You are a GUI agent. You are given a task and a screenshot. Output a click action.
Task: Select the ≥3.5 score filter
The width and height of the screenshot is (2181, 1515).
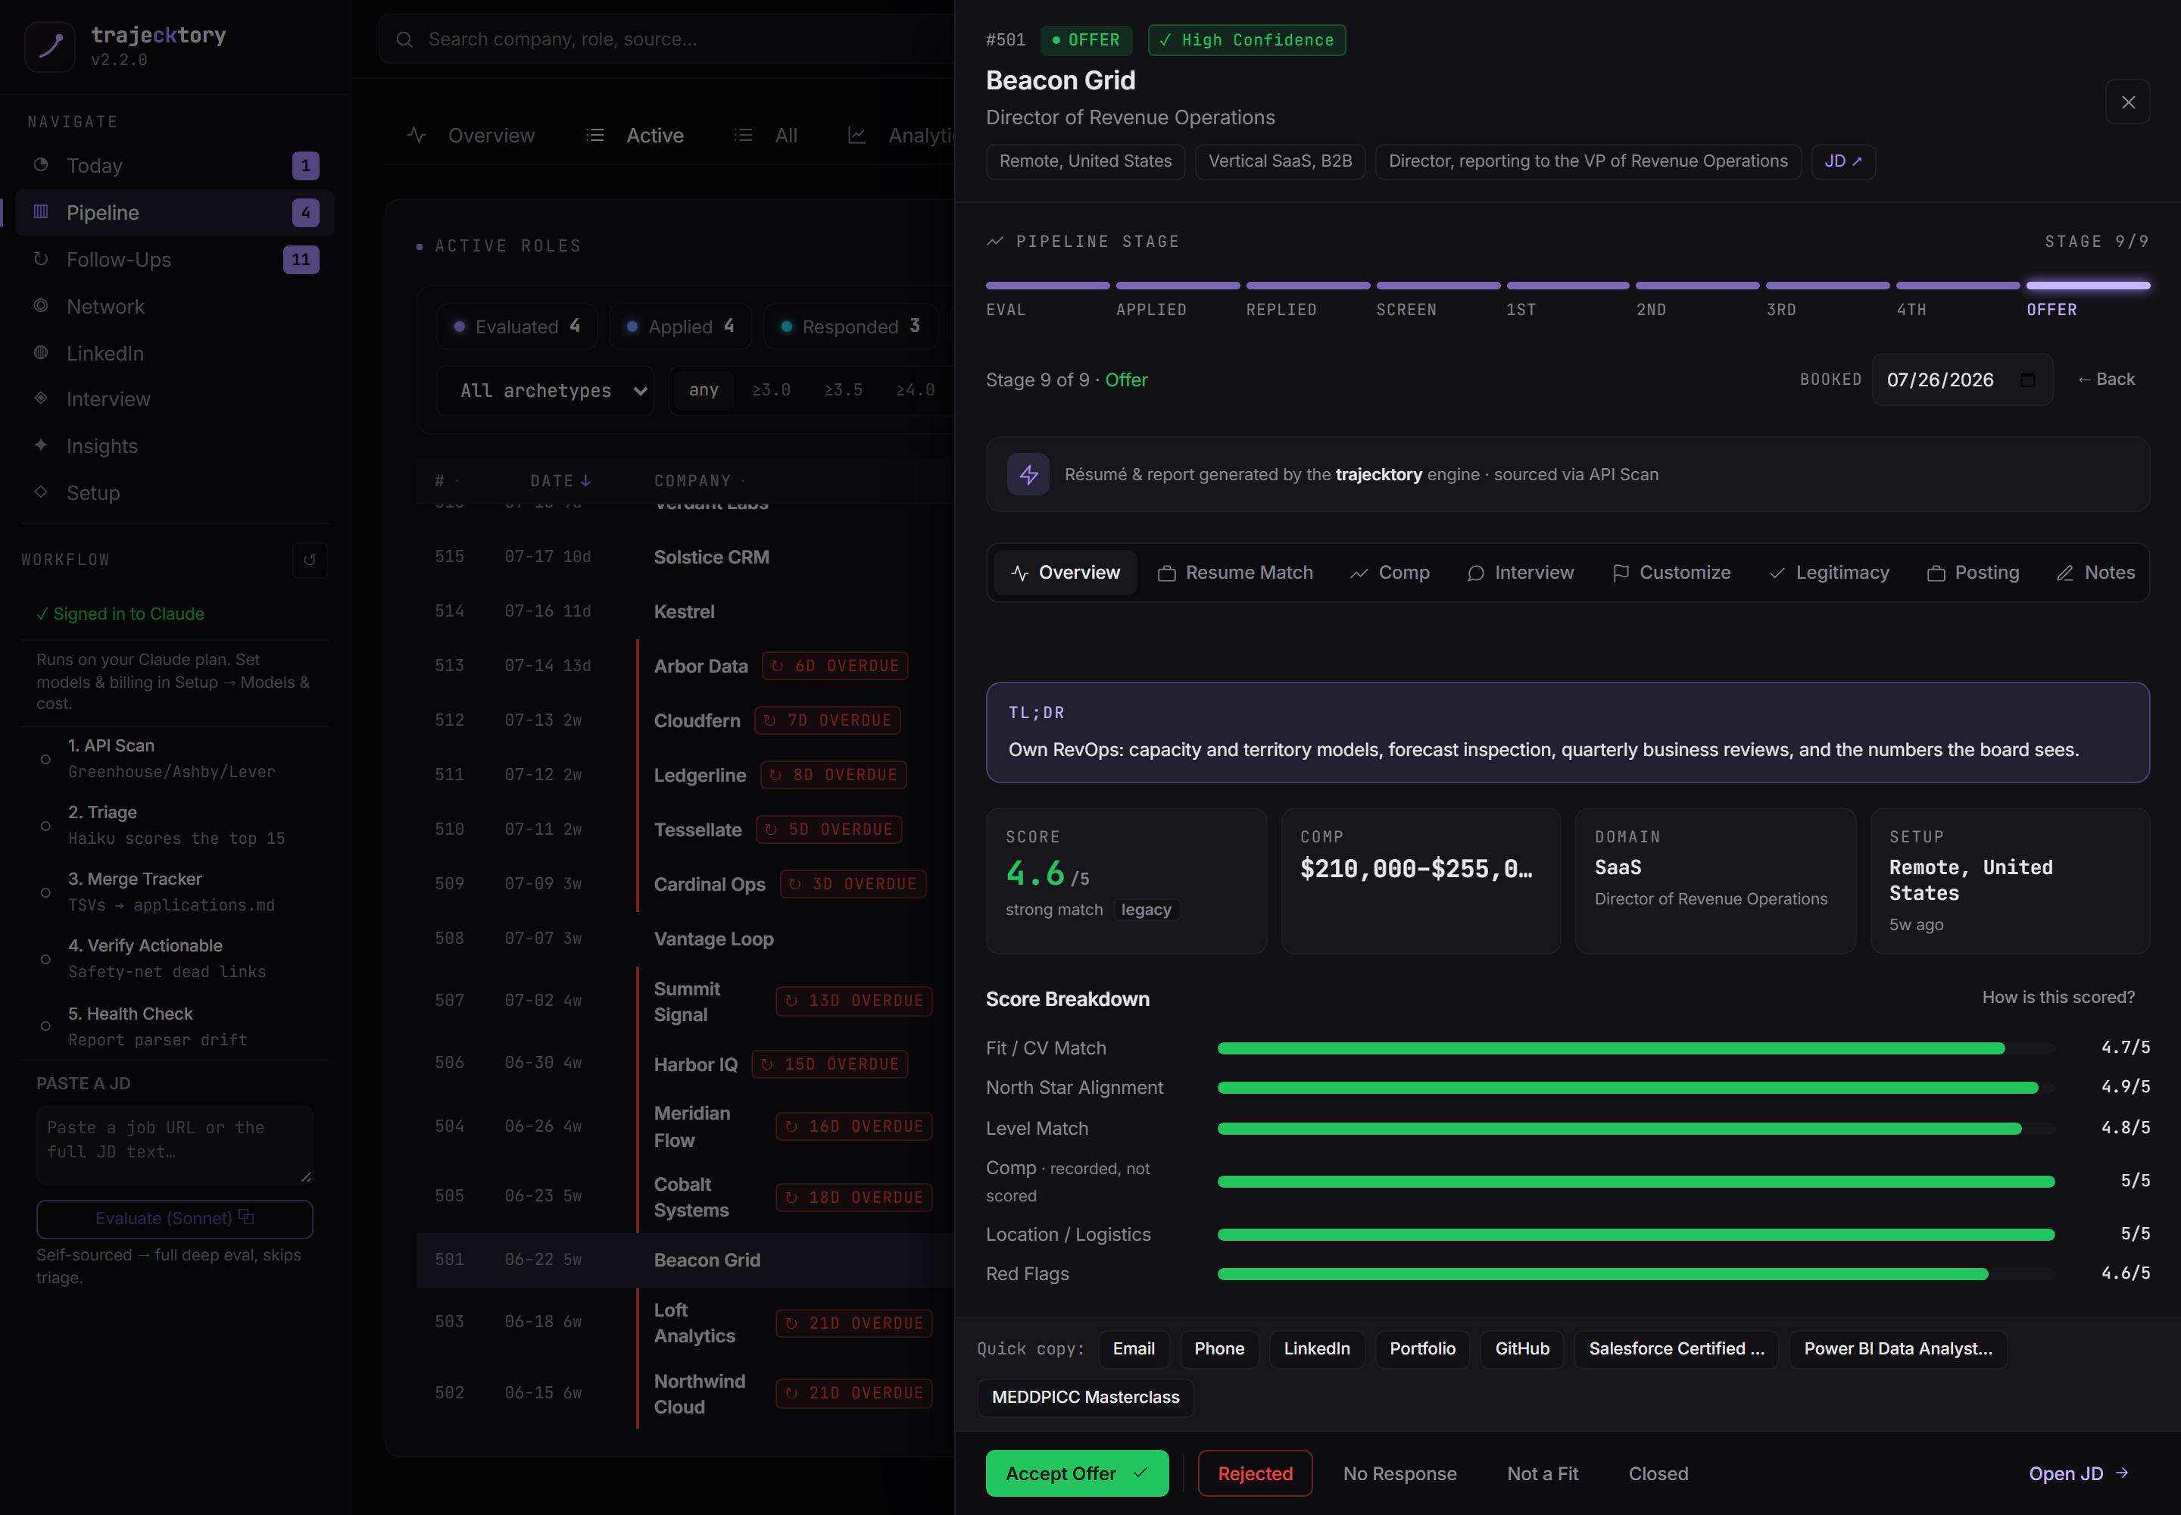tap(843, 390)
